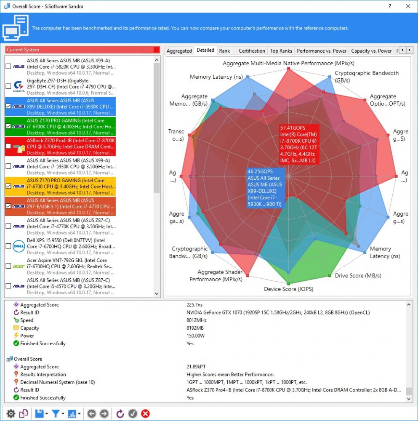418x421 pixels.
Task: Click the tab strip right arrow
Action: coord(410,50)
